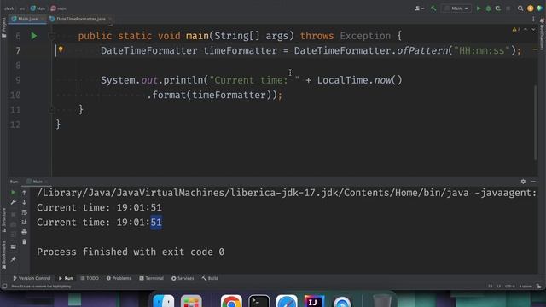
Task: Open IntelliJ IDEA from the dock
Action: pyautogui.click(x=314, y=301)
